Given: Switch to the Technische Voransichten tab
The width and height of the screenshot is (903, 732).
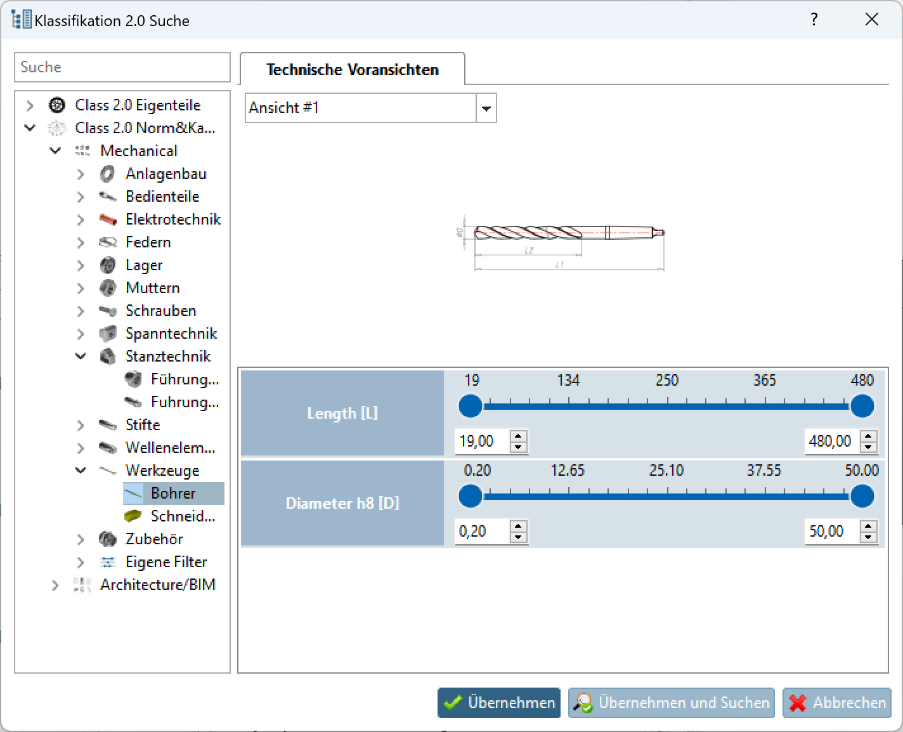Looking at the screenshot, I should click(x=352, y=69).
